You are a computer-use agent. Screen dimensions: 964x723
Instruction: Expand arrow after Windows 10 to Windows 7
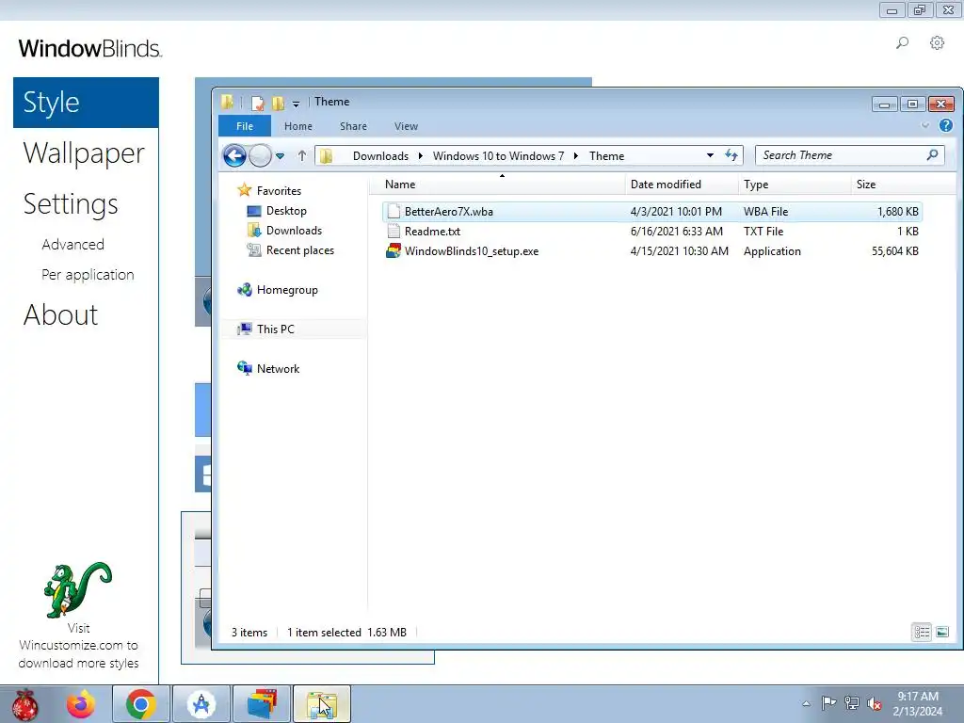coord(576,155)
